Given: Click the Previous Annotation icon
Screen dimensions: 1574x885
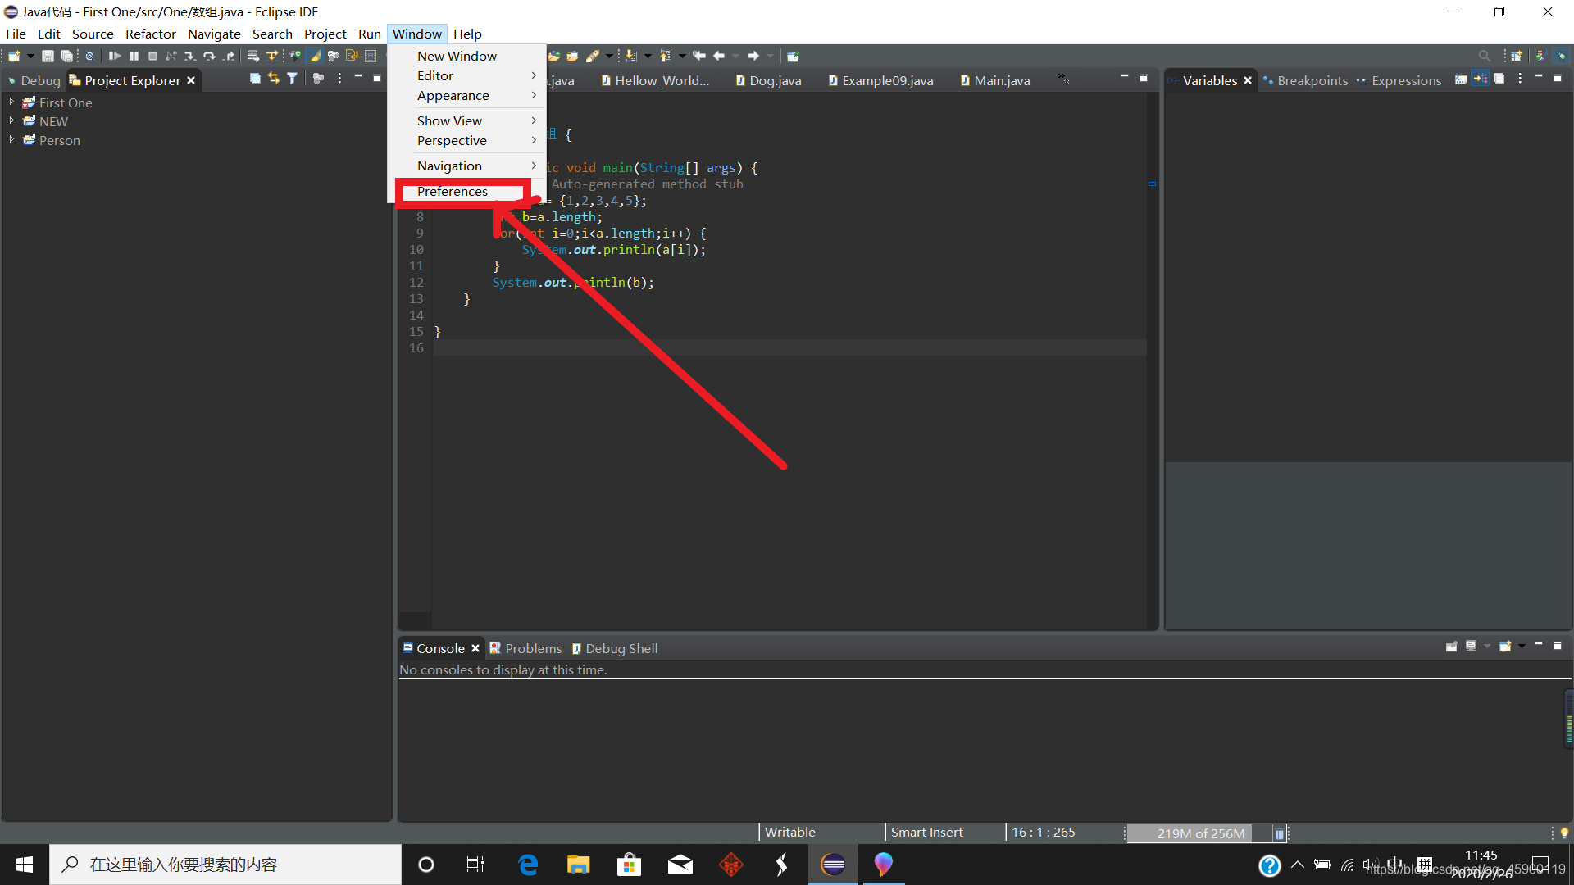Looking at the screenshot, I should [x=666, y=56].
